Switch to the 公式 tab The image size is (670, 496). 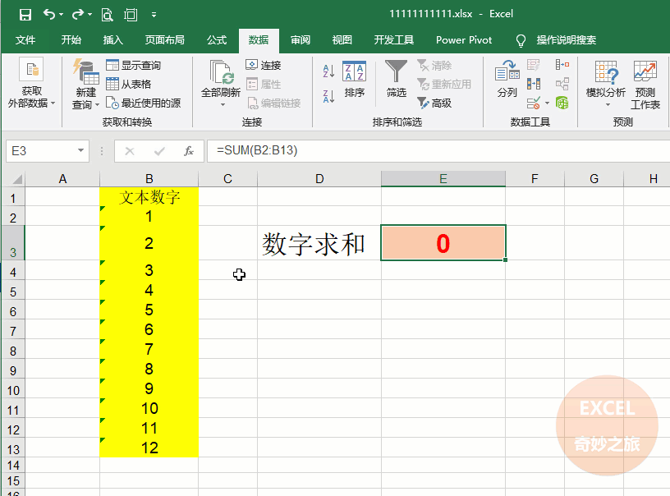point(217,40)
